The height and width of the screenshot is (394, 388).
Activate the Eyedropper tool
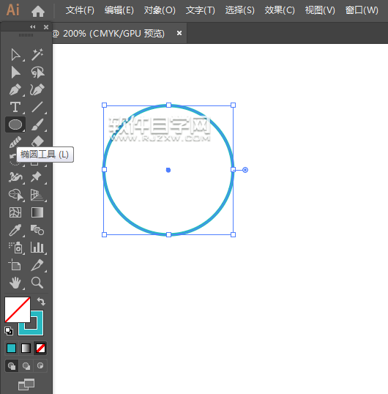(15, 230)
